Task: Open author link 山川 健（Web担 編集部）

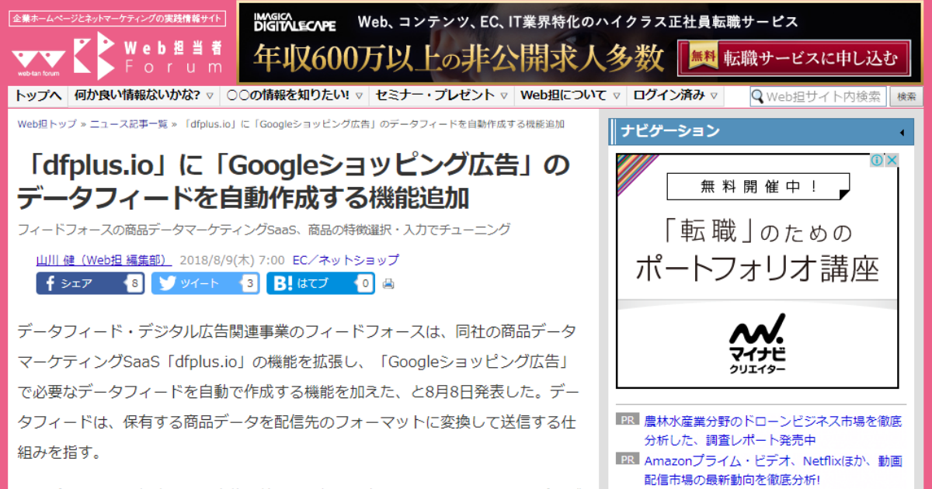Action: coord(104,260)
